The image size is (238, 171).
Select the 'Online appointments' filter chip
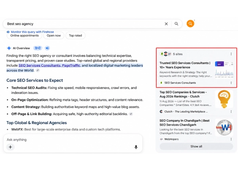point(25,36)
